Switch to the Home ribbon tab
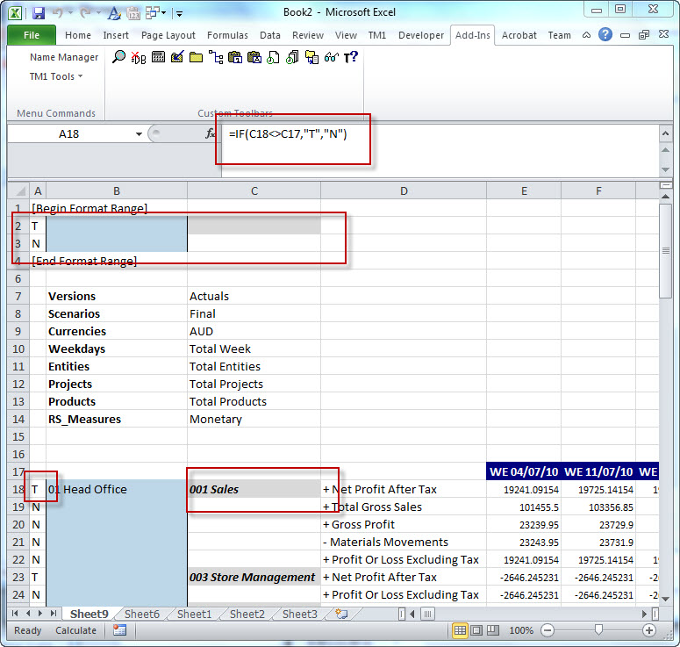 [x=78, y=35]
